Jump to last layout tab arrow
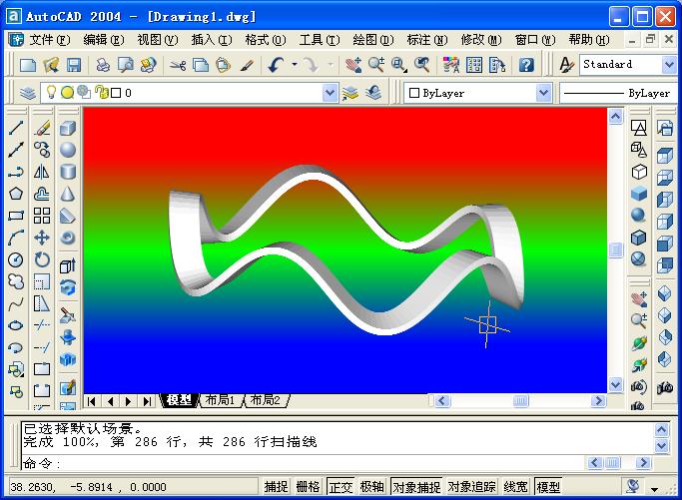This screenshot has height=500, width=682. (x=147, y=401)
